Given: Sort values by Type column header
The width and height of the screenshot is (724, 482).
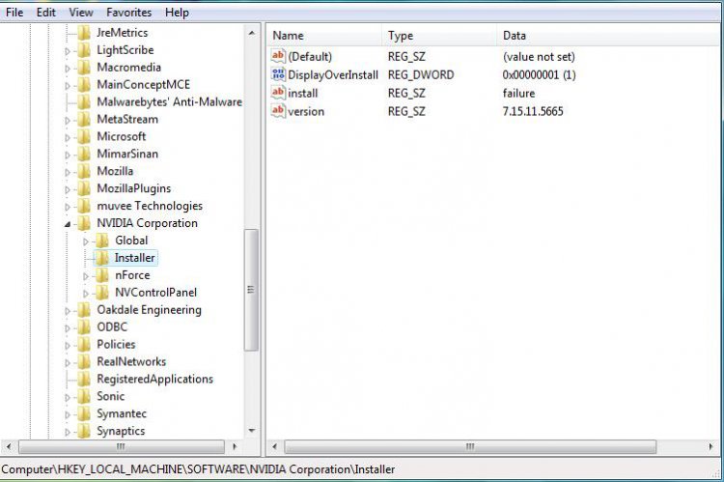Looking at the screenshot, I should click(x=439, y=36).
